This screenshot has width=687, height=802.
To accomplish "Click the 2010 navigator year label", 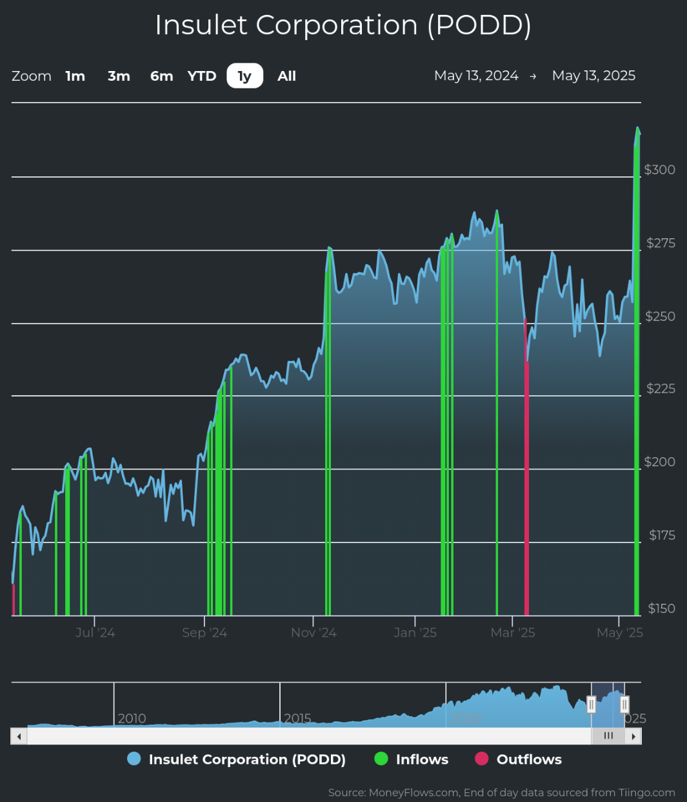I will pyautogui.click(x=132, y=719).
